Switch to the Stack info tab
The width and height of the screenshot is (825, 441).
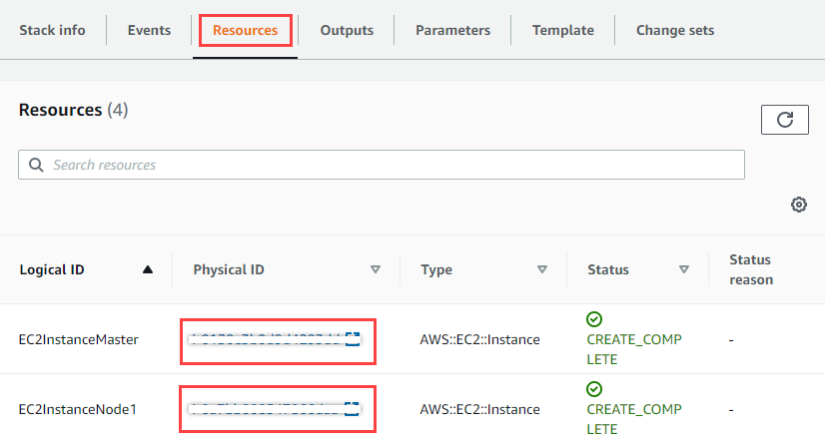[52, 30]
